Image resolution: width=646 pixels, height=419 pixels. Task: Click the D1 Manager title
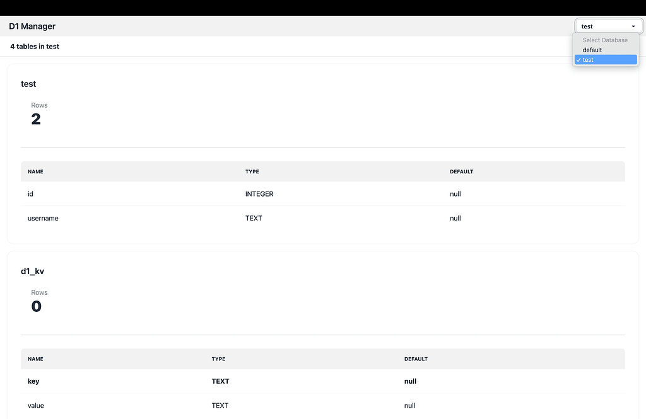pos(32,26)
